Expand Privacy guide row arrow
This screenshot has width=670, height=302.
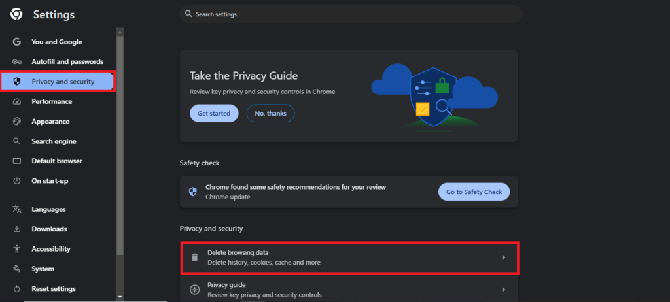click(x=504, y=290)
